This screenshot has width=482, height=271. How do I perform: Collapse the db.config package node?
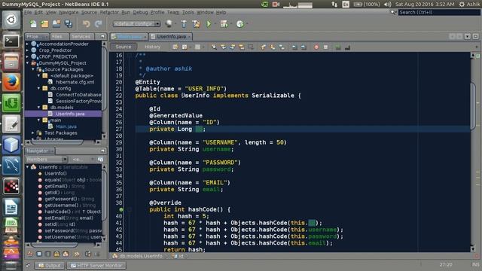pyautogui.click(x=39, y=88)
